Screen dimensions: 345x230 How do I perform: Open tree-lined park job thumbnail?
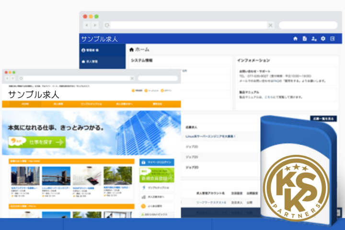coord(118,176)
